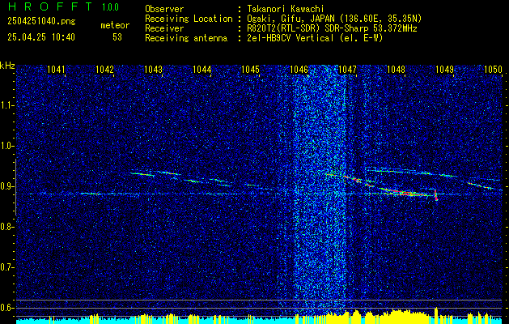Click the kHz axis unit label
The width and height of the screenshot is (509, 324).
point(7,66)
